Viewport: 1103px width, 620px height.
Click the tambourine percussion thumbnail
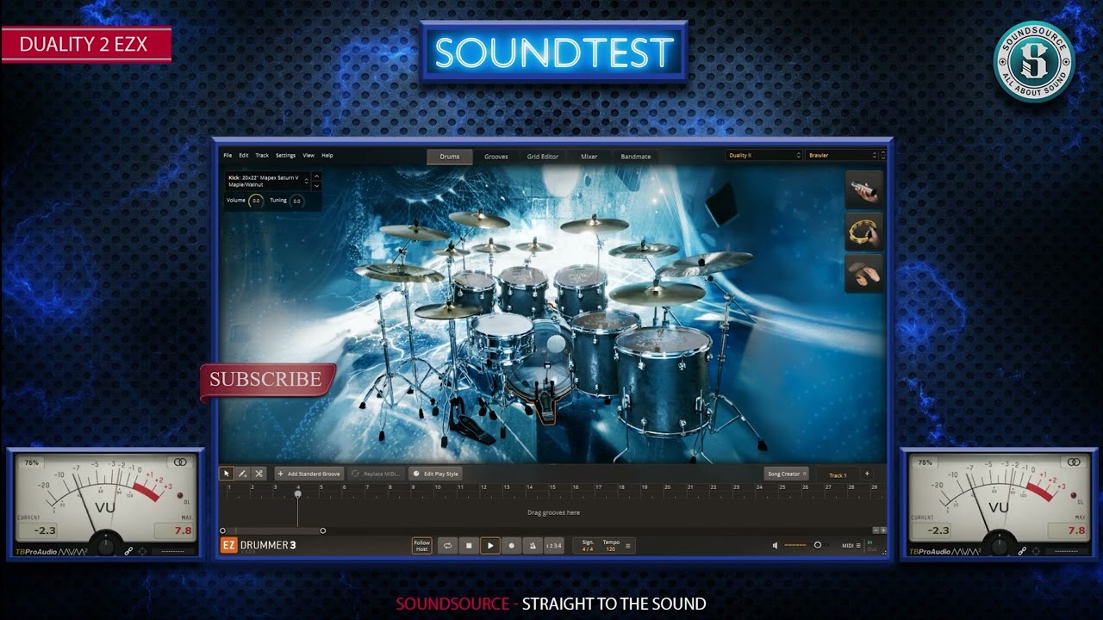coord(863,232)
